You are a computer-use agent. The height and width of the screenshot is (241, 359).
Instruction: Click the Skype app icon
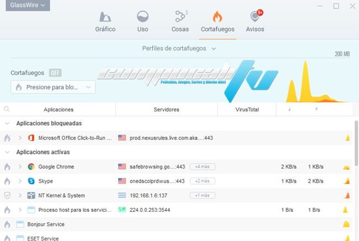[x=31, y=181]
